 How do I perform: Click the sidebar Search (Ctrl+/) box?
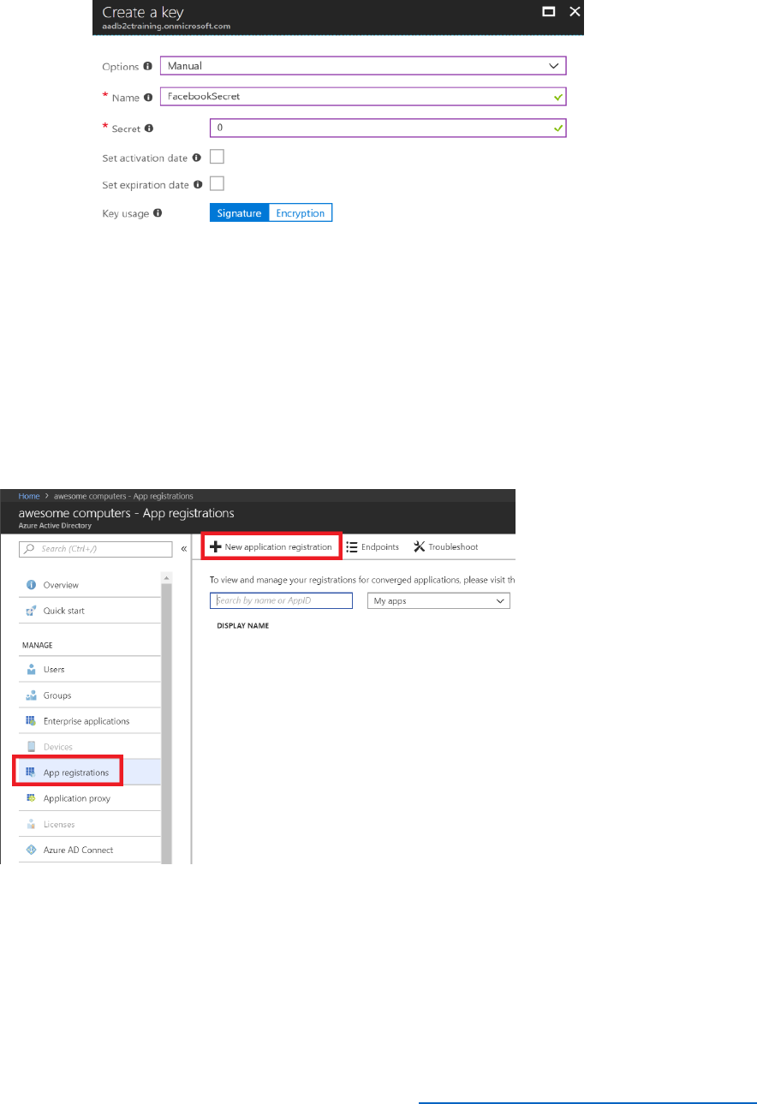coord(95,549)
